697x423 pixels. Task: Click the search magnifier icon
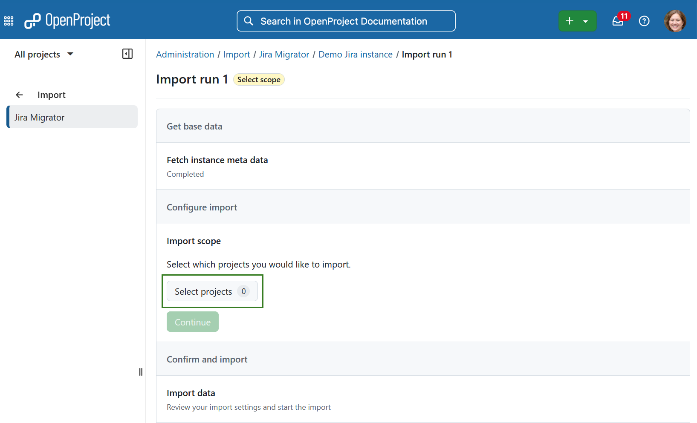(249, 21)
